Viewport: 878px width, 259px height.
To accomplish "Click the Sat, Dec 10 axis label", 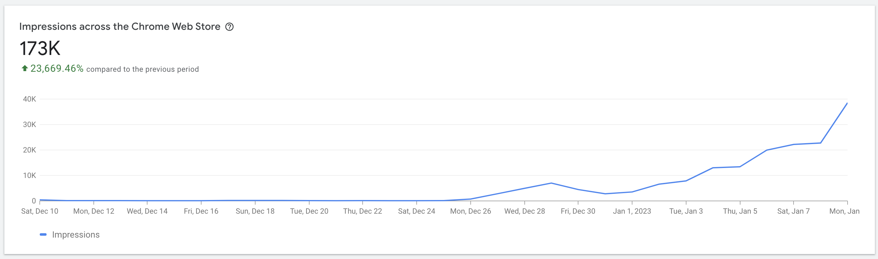I will point(39,211).
